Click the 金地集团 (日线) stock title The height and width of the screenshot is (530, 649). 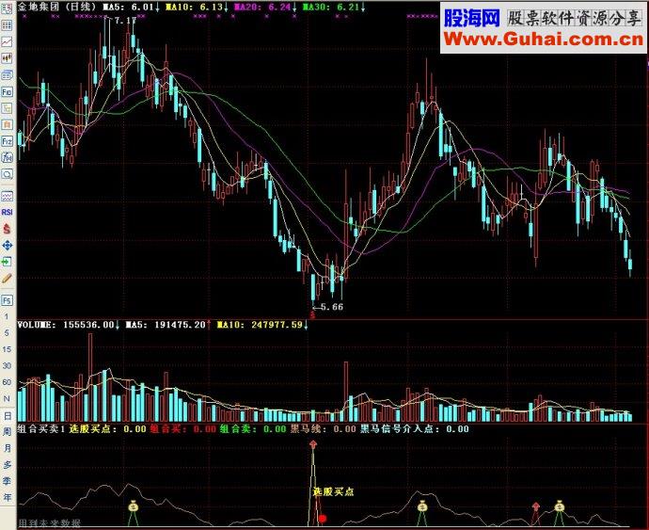pos(57,7)
